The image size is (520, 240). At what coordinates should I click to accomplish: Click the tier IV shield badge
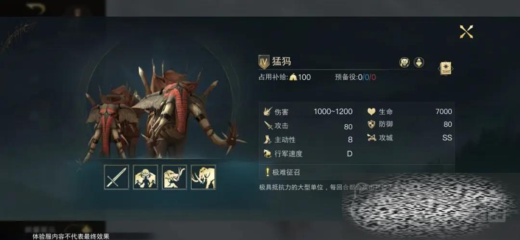[264, 62]
